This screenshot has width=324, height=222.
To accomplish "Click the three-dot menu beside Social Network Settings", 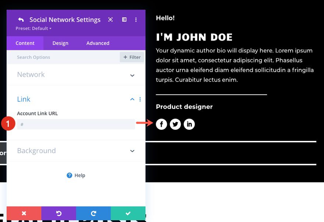I will (x=137, y=20).
